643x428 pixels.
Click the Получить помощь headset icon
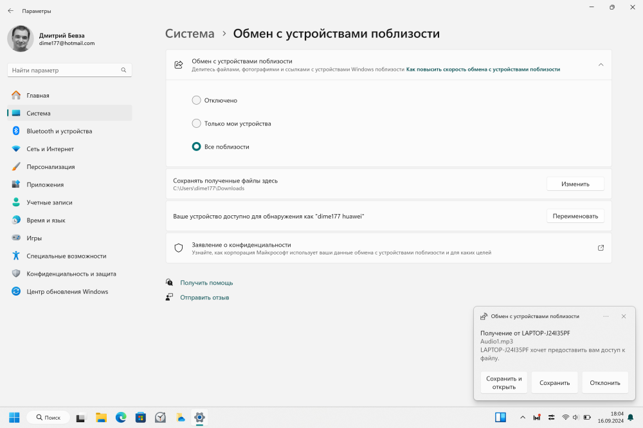click(169, 283)
